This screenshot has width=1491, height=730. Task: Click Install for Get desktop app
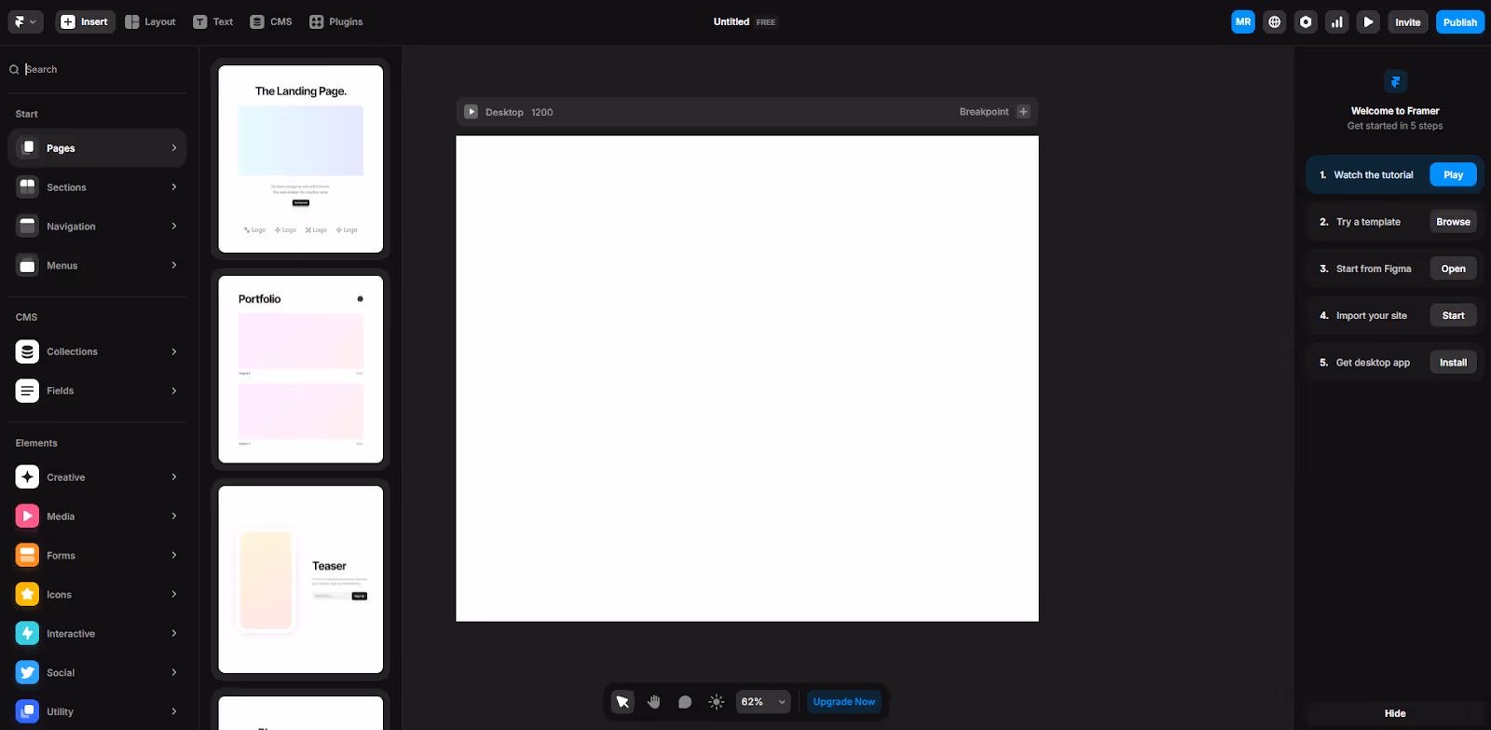(x=1453, y=363)
